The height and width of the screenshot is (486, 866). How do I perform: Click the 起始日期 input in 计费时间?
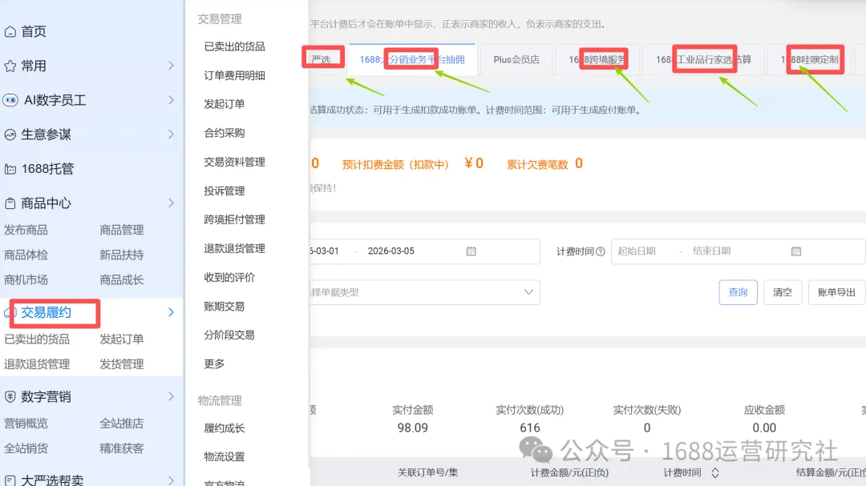point(637,251)
